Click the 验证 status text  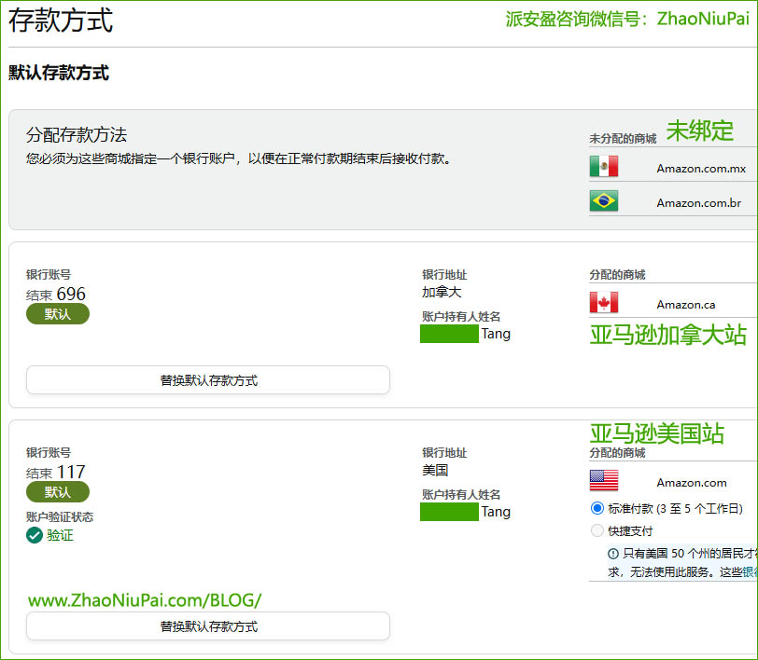60,535
